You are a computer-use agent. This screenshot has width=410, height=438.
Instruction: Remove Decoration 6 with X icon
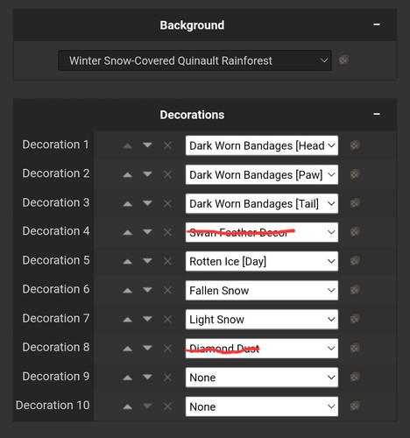click(167, 290)
